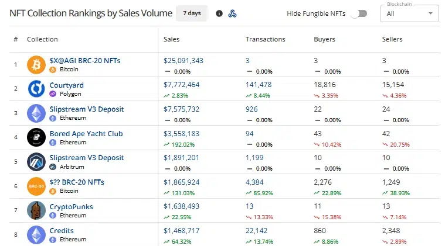Click buyers count 18,816
Viewport: 445px width, 246px height.
coord(325,85)
